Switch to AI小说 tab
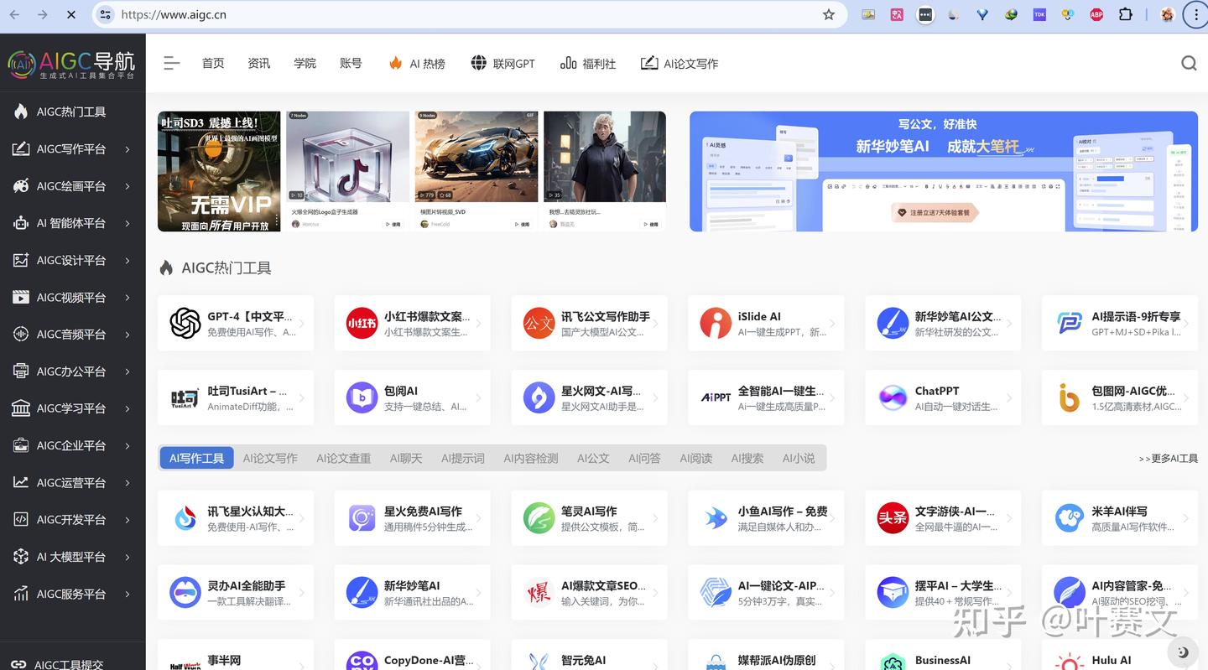1208x670 pixels. (x=799, y=458)
